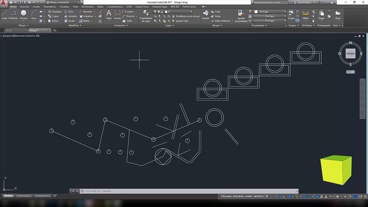
Task: Open the Insertar ribbon tab
Action: (x=24, y=7)
